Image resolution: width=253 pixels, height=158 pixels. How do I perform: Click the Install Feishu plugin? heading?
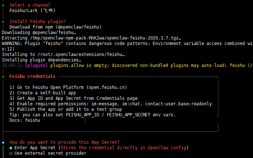[38, 22]
